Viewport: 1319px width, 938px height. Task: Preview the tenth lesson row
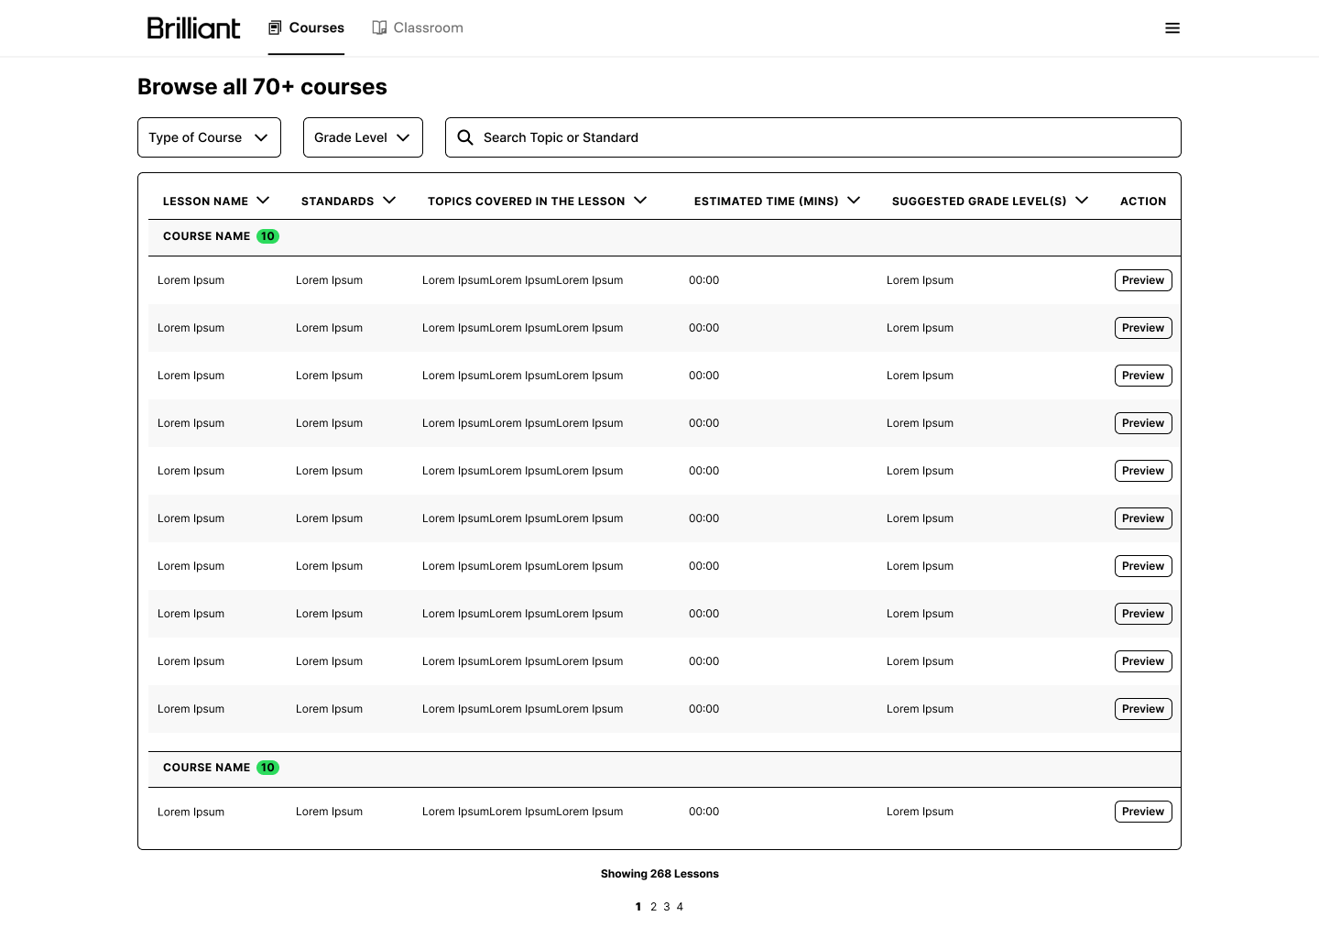click(1143, 709)
